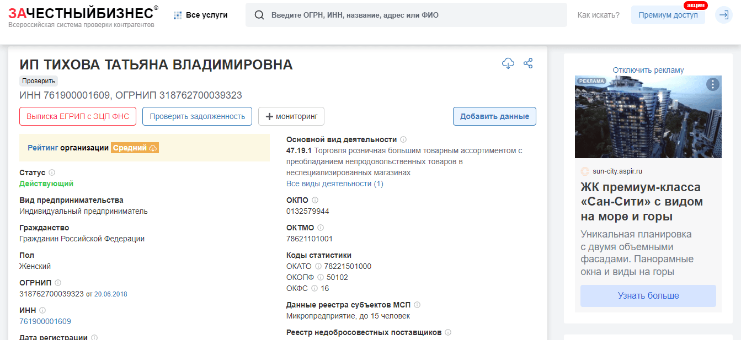Click Проверить задолженность
Image resolution: width=741 pixels, height=340 pixels.
pyautogui.click(x=197, y=116)
